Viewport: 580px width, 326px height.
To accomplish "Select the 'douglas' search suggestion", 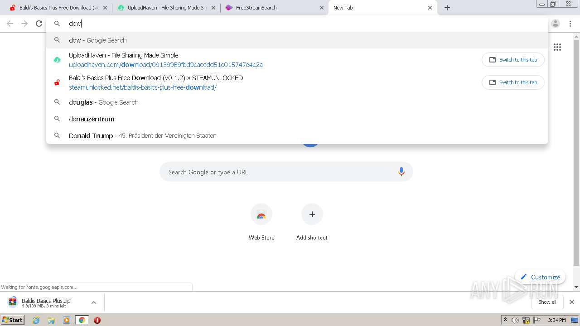I will click(297, 102).
